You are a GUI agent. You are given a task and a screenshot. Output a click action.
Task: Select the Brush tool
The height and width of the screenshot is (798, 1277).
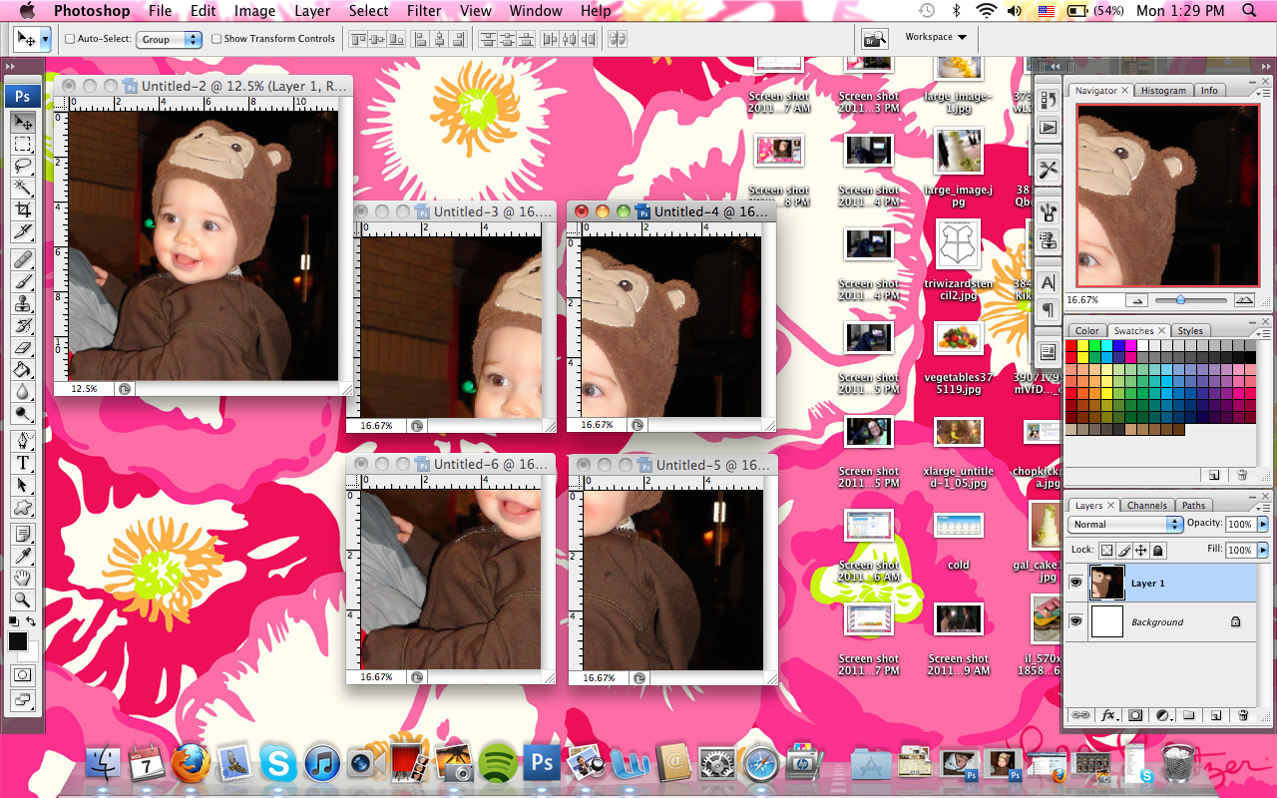tap(23, 281)
